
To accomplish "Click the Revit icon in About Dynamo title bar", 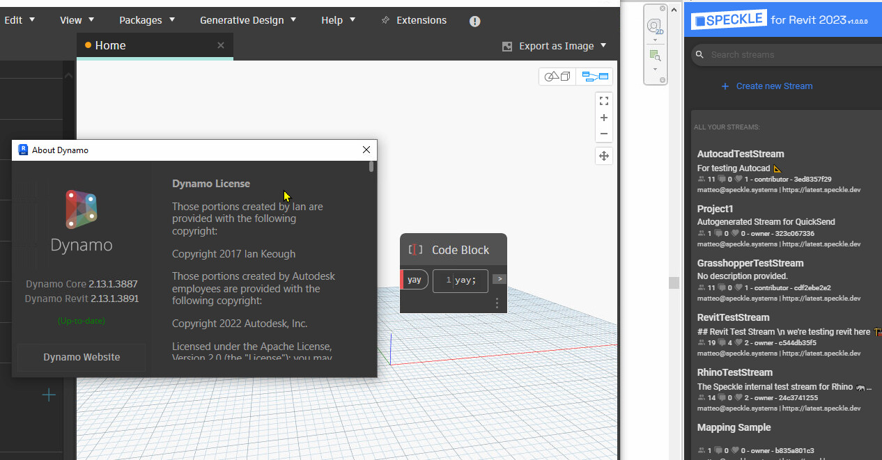I will 23,150.
